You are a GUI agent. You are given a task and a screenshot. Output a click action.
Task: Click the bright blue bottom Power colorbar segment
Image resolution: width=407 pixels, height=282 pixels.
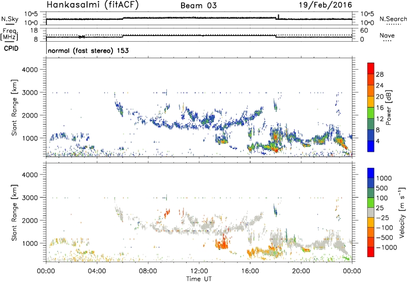371,146
